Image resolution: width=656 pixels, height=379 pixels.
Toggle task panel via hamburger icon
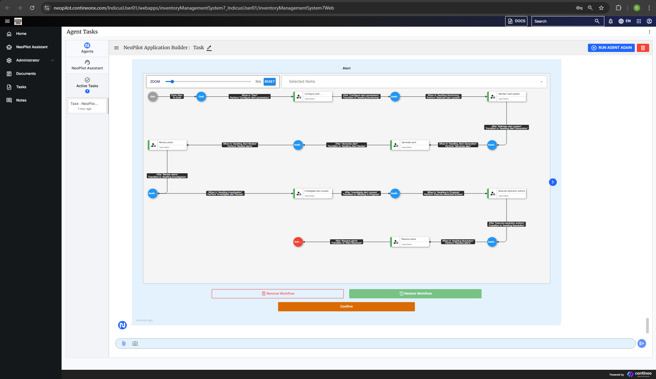pos(116,48)
